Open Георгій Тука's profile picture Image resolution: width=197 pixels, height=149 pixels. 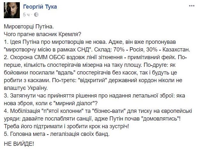(x=12, y=10)
